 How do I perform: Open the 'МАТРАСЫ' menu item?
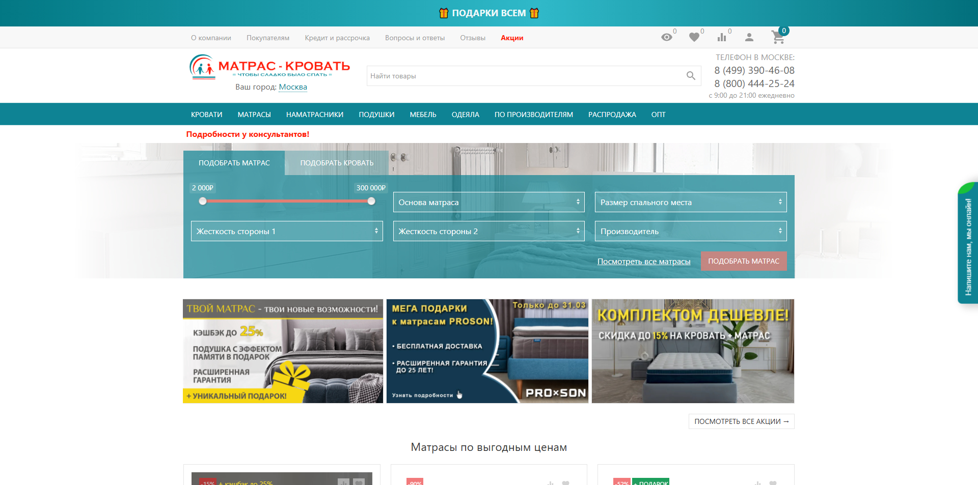point(254,114)
